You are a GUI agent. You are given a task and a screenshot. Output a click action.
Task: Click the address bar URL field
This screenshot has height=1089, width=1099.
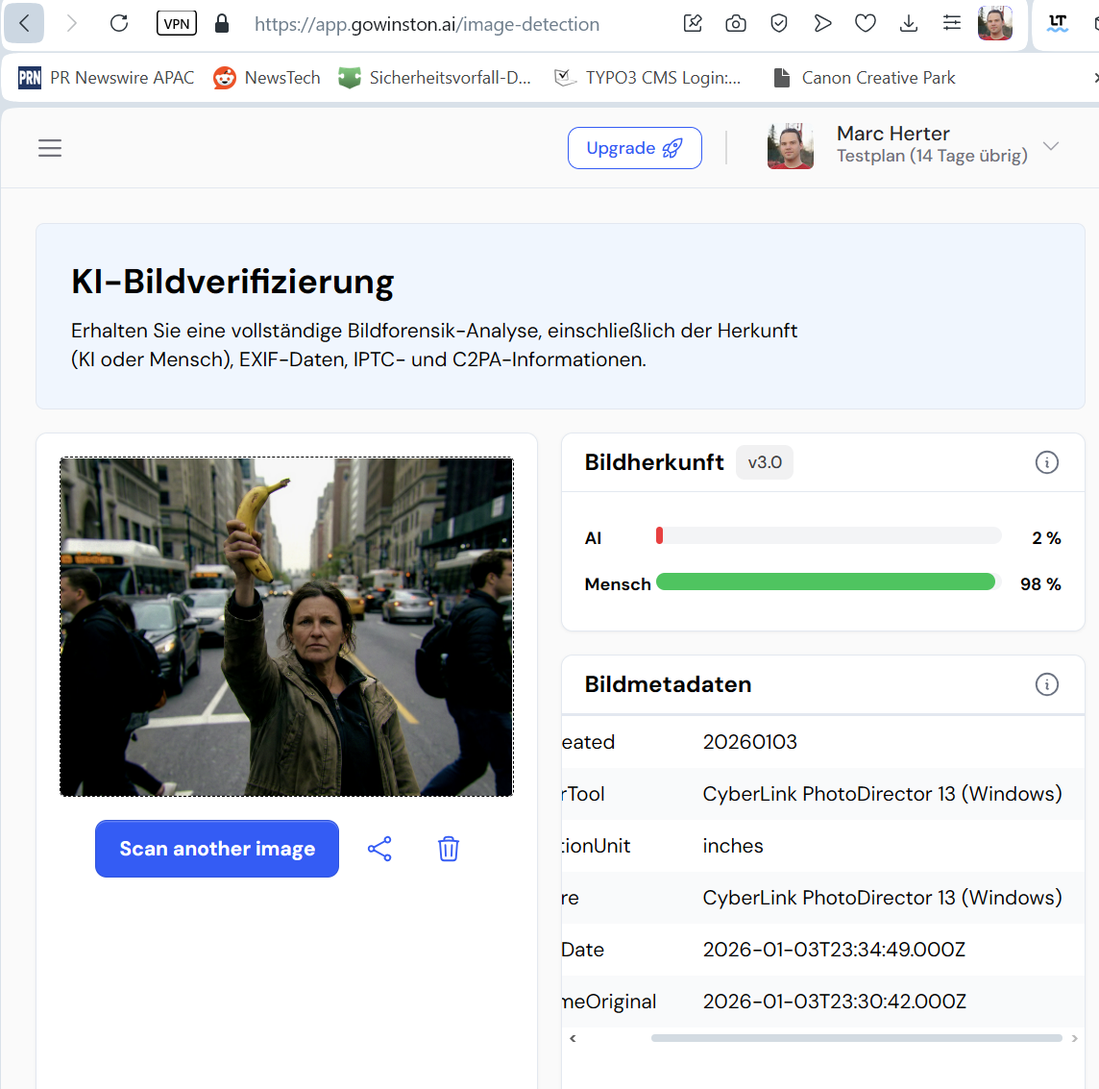(427, 24)
